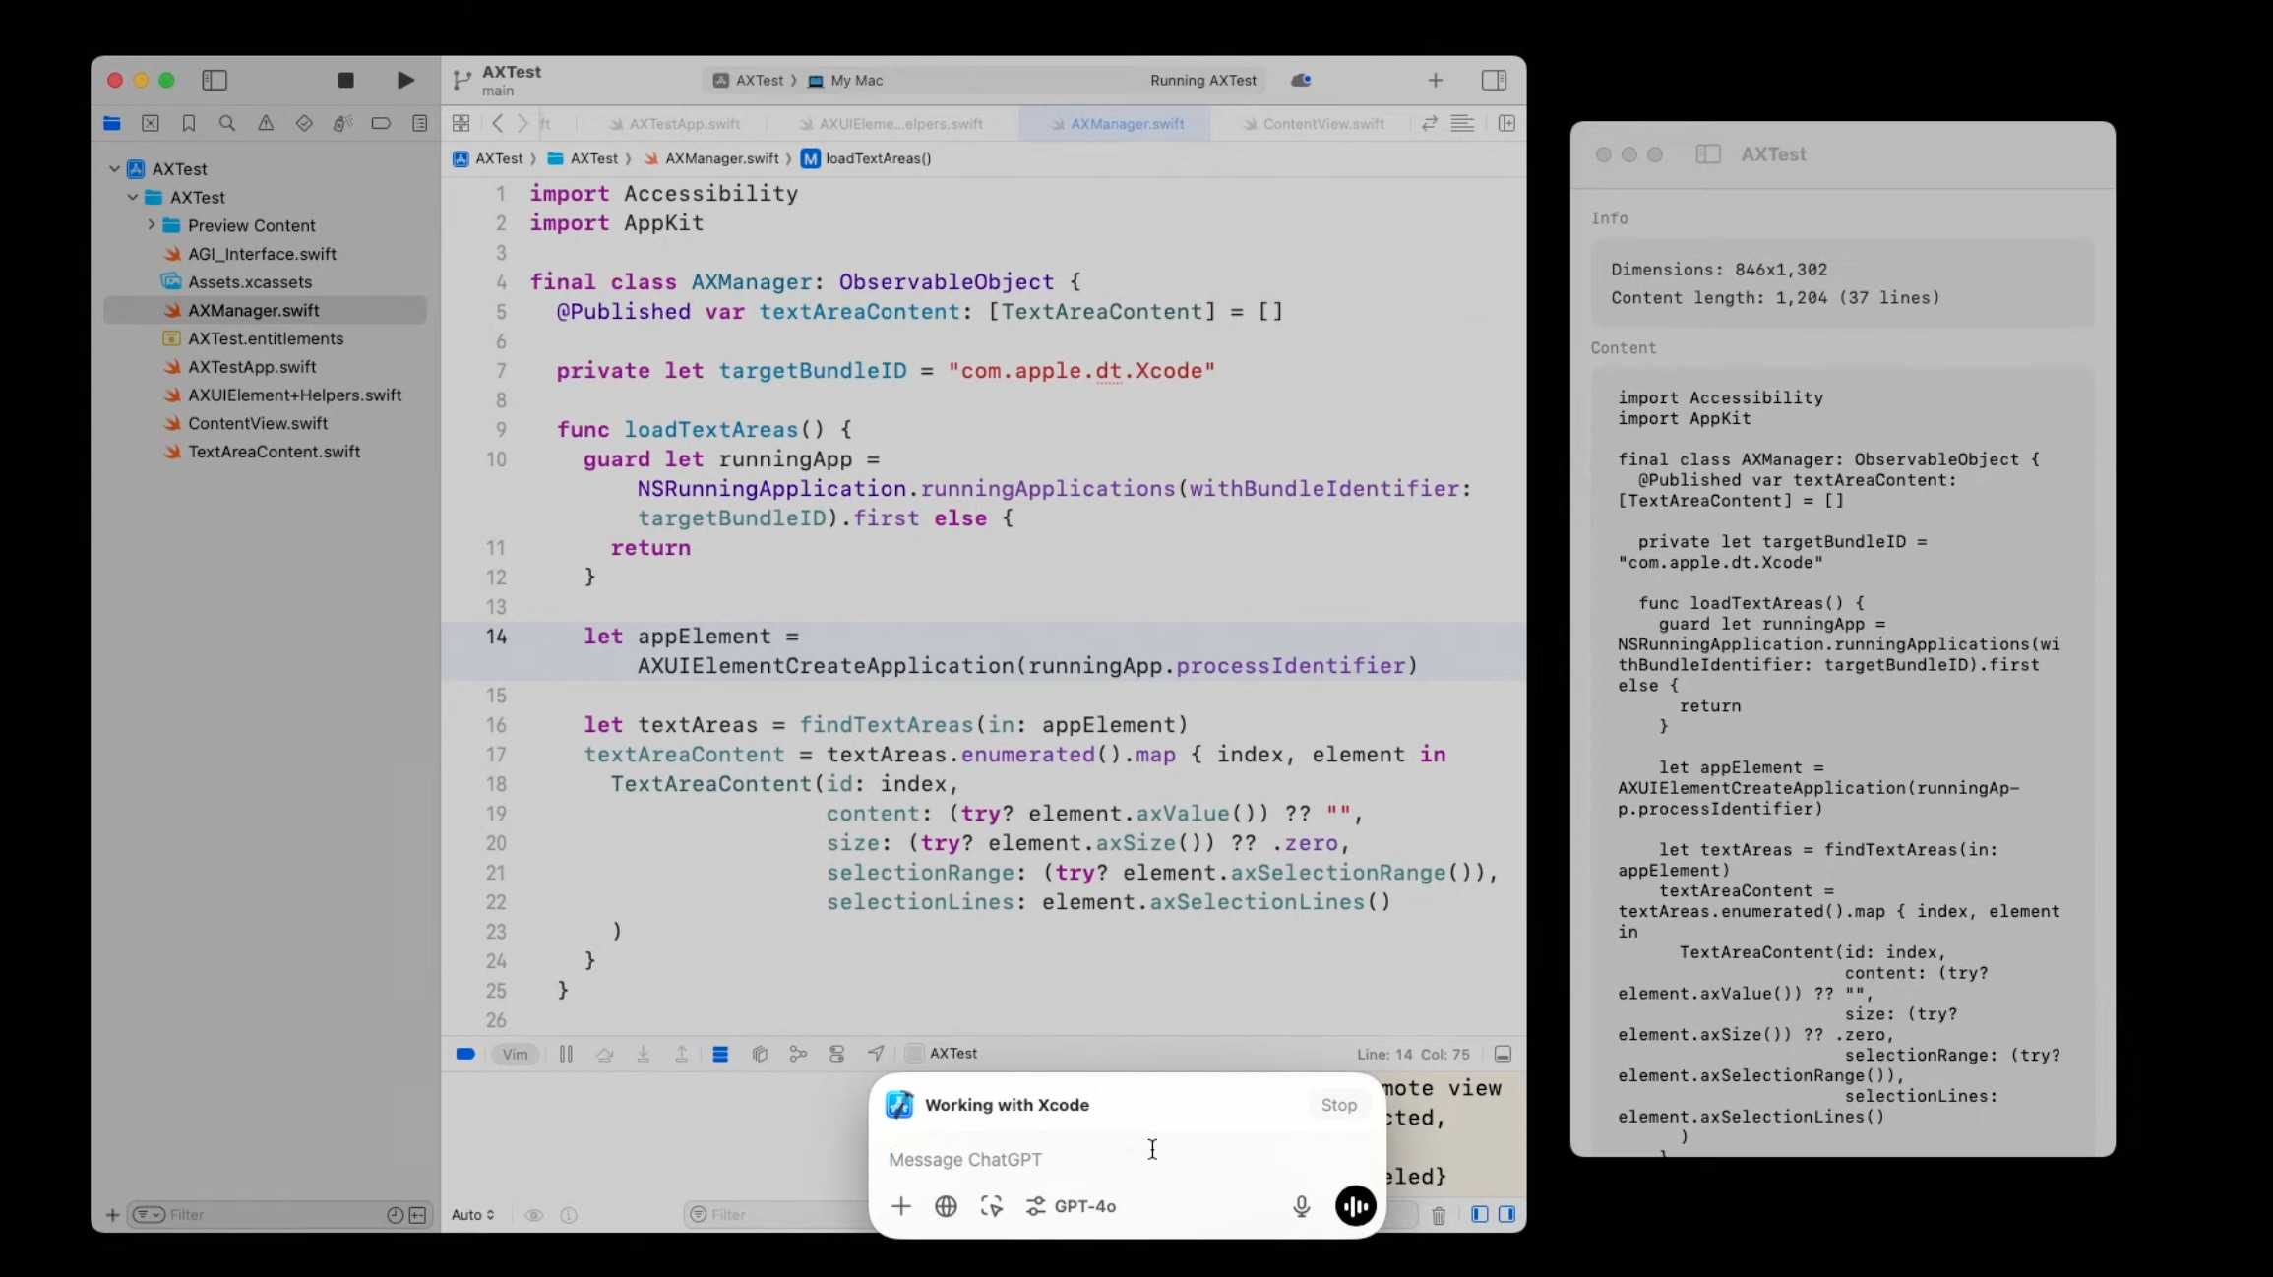This screenshot has height=1277, width=2273.
Task: Toggle the right inspector panel
Action: [x=1494, y=80]
